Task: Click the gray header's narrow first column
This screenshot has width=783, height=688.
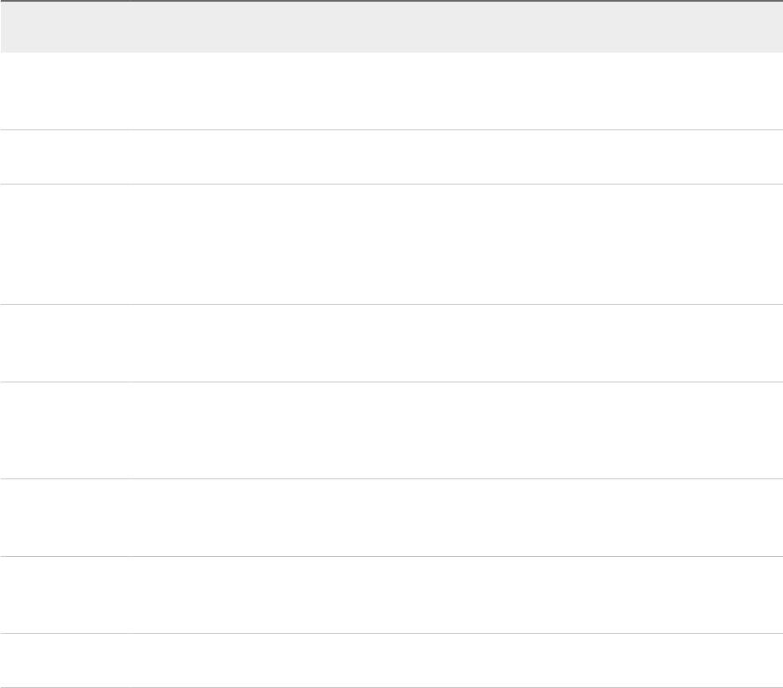Action: [x=65, y=28]
